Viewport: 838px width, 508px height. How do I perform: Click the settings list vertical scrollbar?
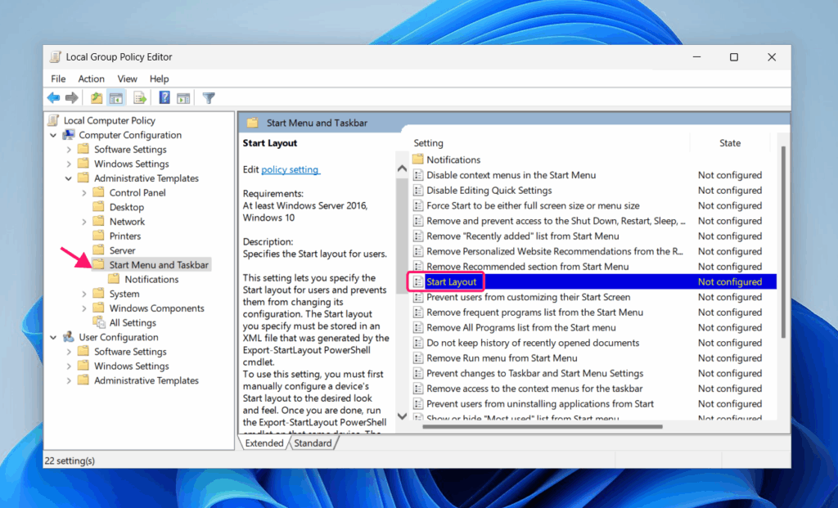click(x=783, y=241)
